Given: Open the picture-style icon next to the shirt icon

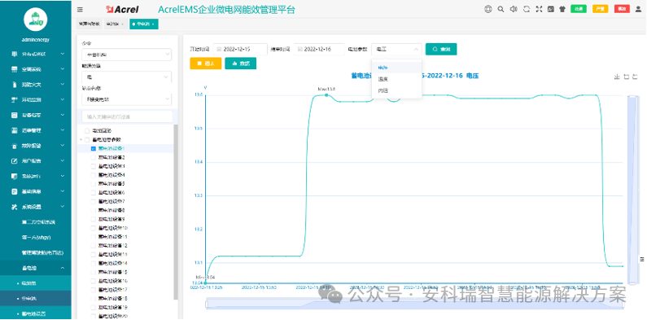Looking at the screenshot, I should [550, 9].
